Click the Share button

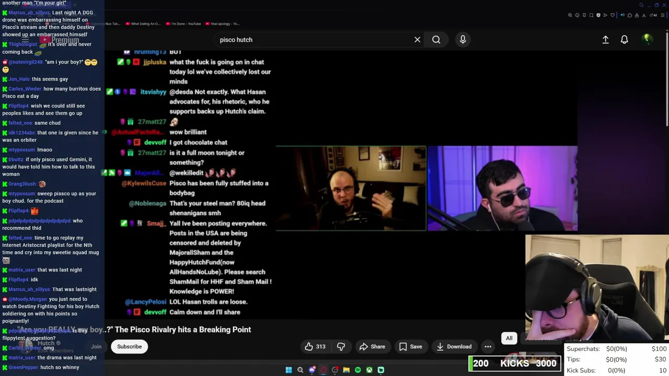coord(372,346)
